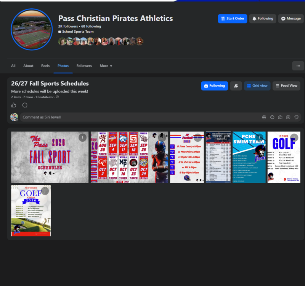Open the PCHS Swim Team photo
Image resolution: width=305 pixels, height=286 pixels.
tap(249, 157)
